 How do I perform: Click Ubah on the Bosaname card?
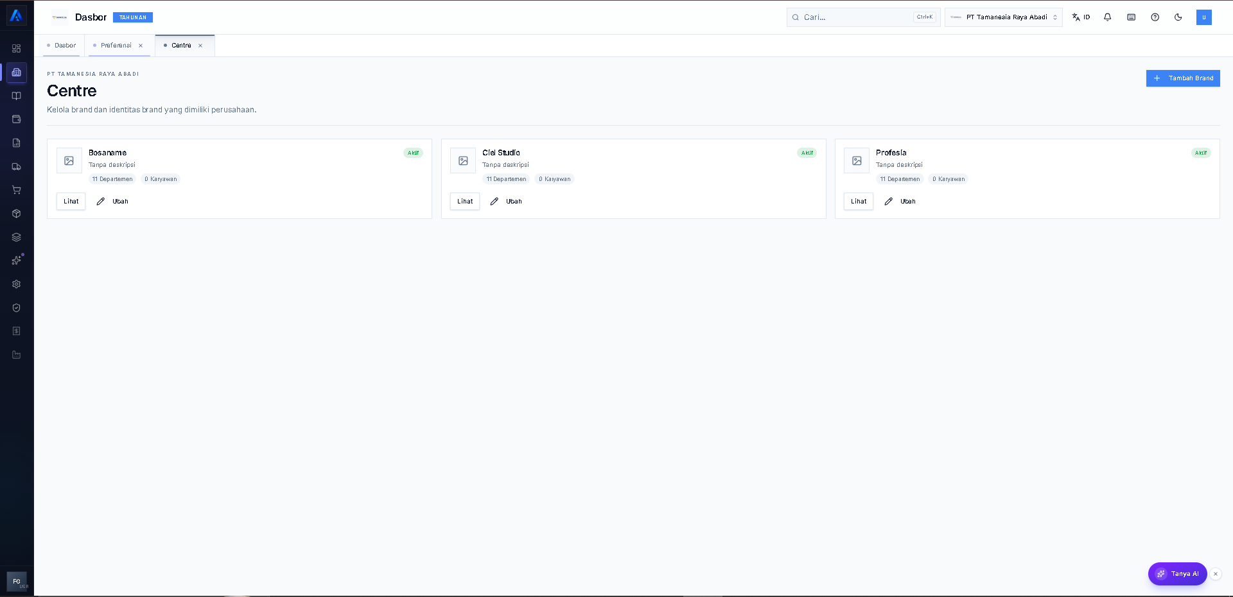tap(112, 202)
